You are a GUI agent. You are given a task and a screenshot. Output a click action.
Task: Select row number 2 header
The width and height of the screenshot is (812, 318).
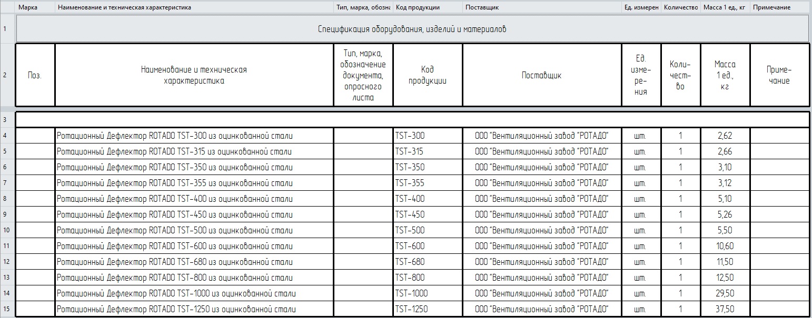click(8, 75)
